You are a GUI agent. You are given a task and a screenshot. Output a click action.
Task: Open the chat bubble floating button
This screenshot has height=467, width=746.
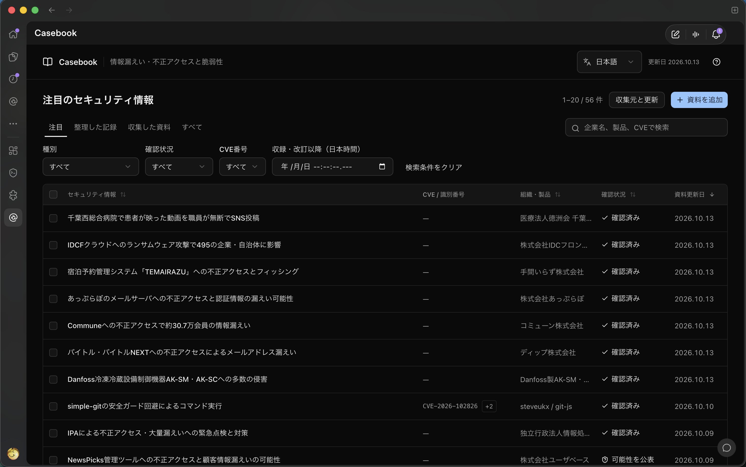click(726, 447)
